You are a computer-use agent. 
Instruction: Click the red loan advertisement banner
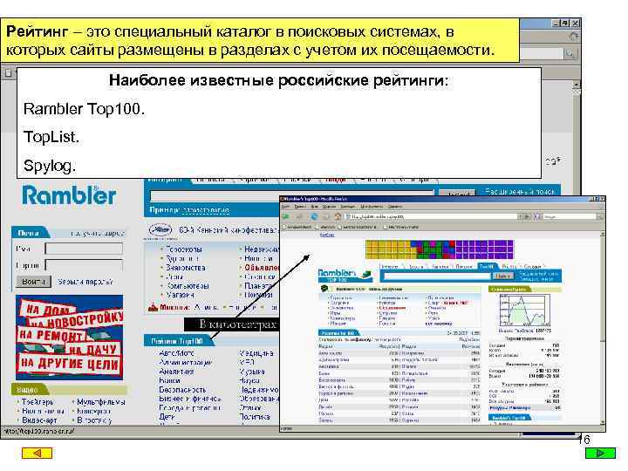(x=69, y=338)
